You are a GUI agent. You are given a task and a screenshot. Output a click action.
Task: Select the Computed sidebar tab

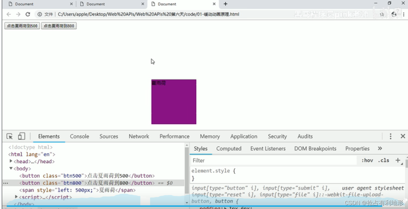229,148
